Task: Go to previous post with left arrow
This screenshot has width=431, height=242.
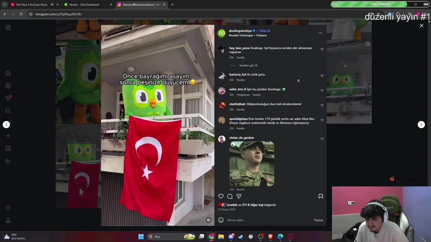Action: 6,124
